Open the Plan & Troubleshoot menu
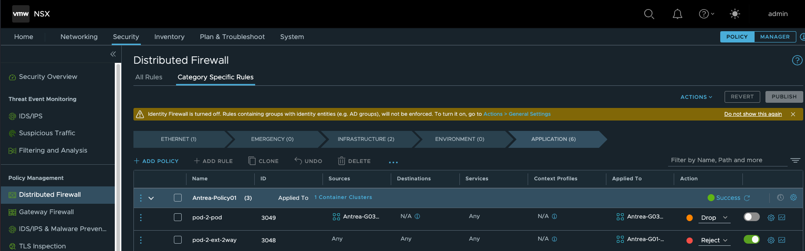The width and height of the screenshot is (805, 251). (x=232, y=37)
